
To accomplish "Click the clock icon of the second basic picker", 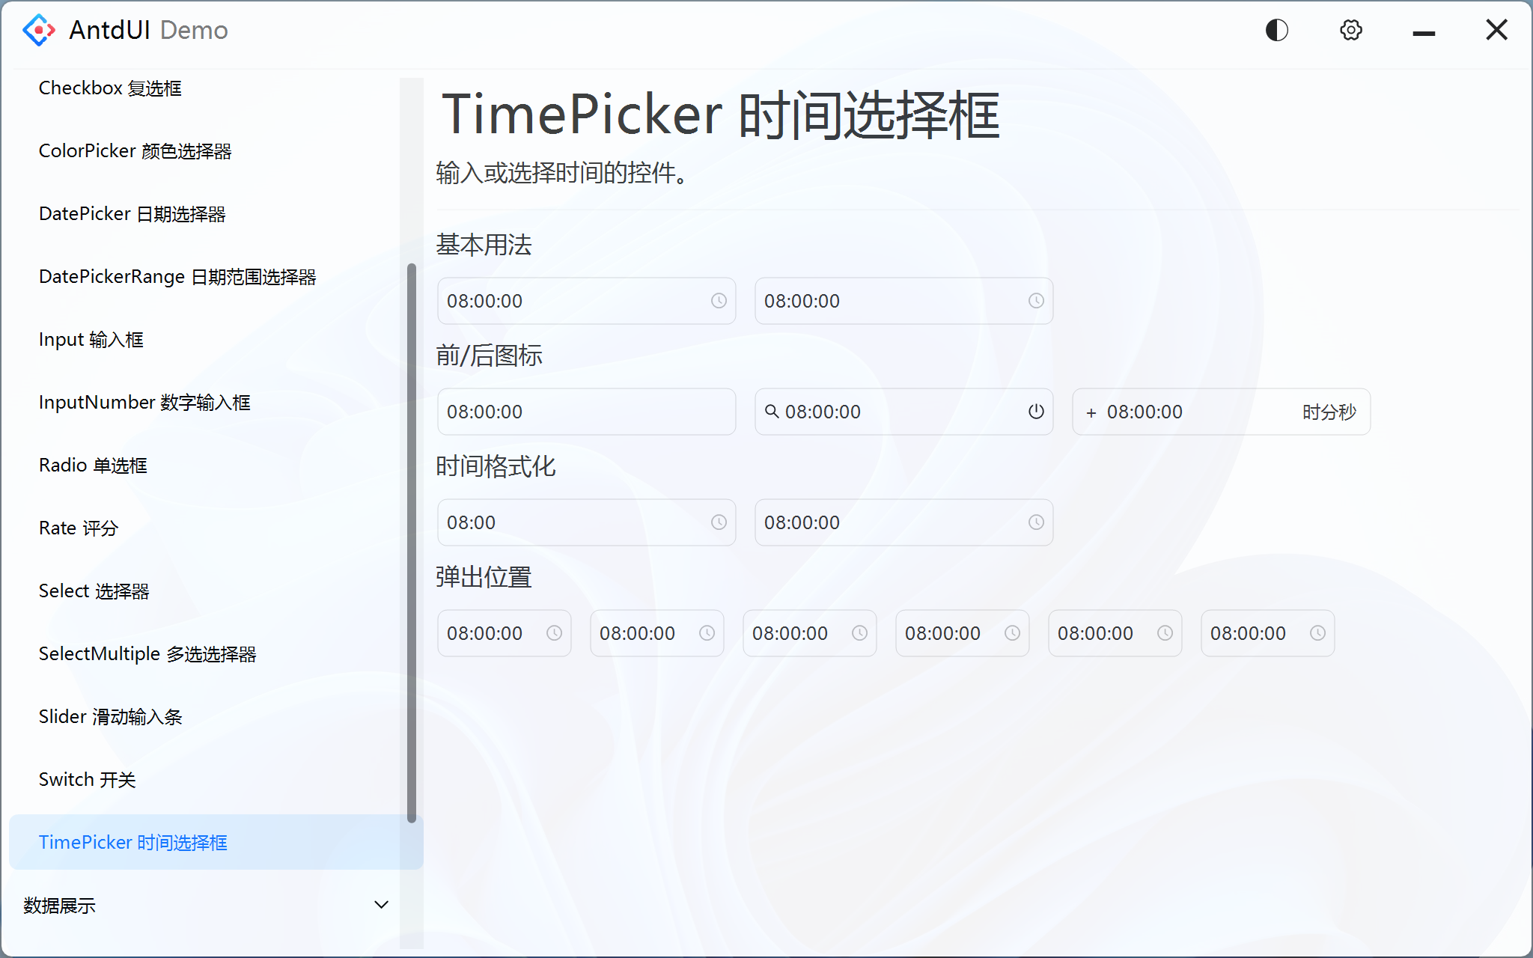I will pos(1035,301).
